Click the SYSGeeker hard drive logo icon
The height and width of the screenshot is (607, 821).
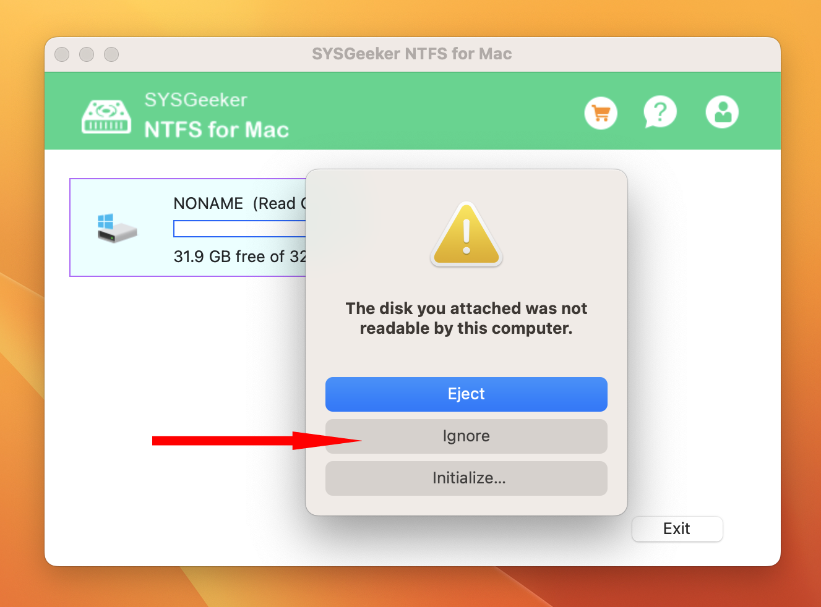106,117
